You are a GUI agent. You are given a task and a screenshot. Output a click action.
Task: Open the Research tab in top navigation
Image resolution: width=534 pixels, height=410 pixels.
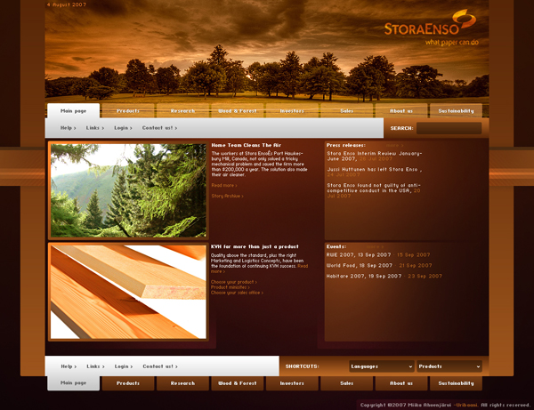[x=182, y=111]
